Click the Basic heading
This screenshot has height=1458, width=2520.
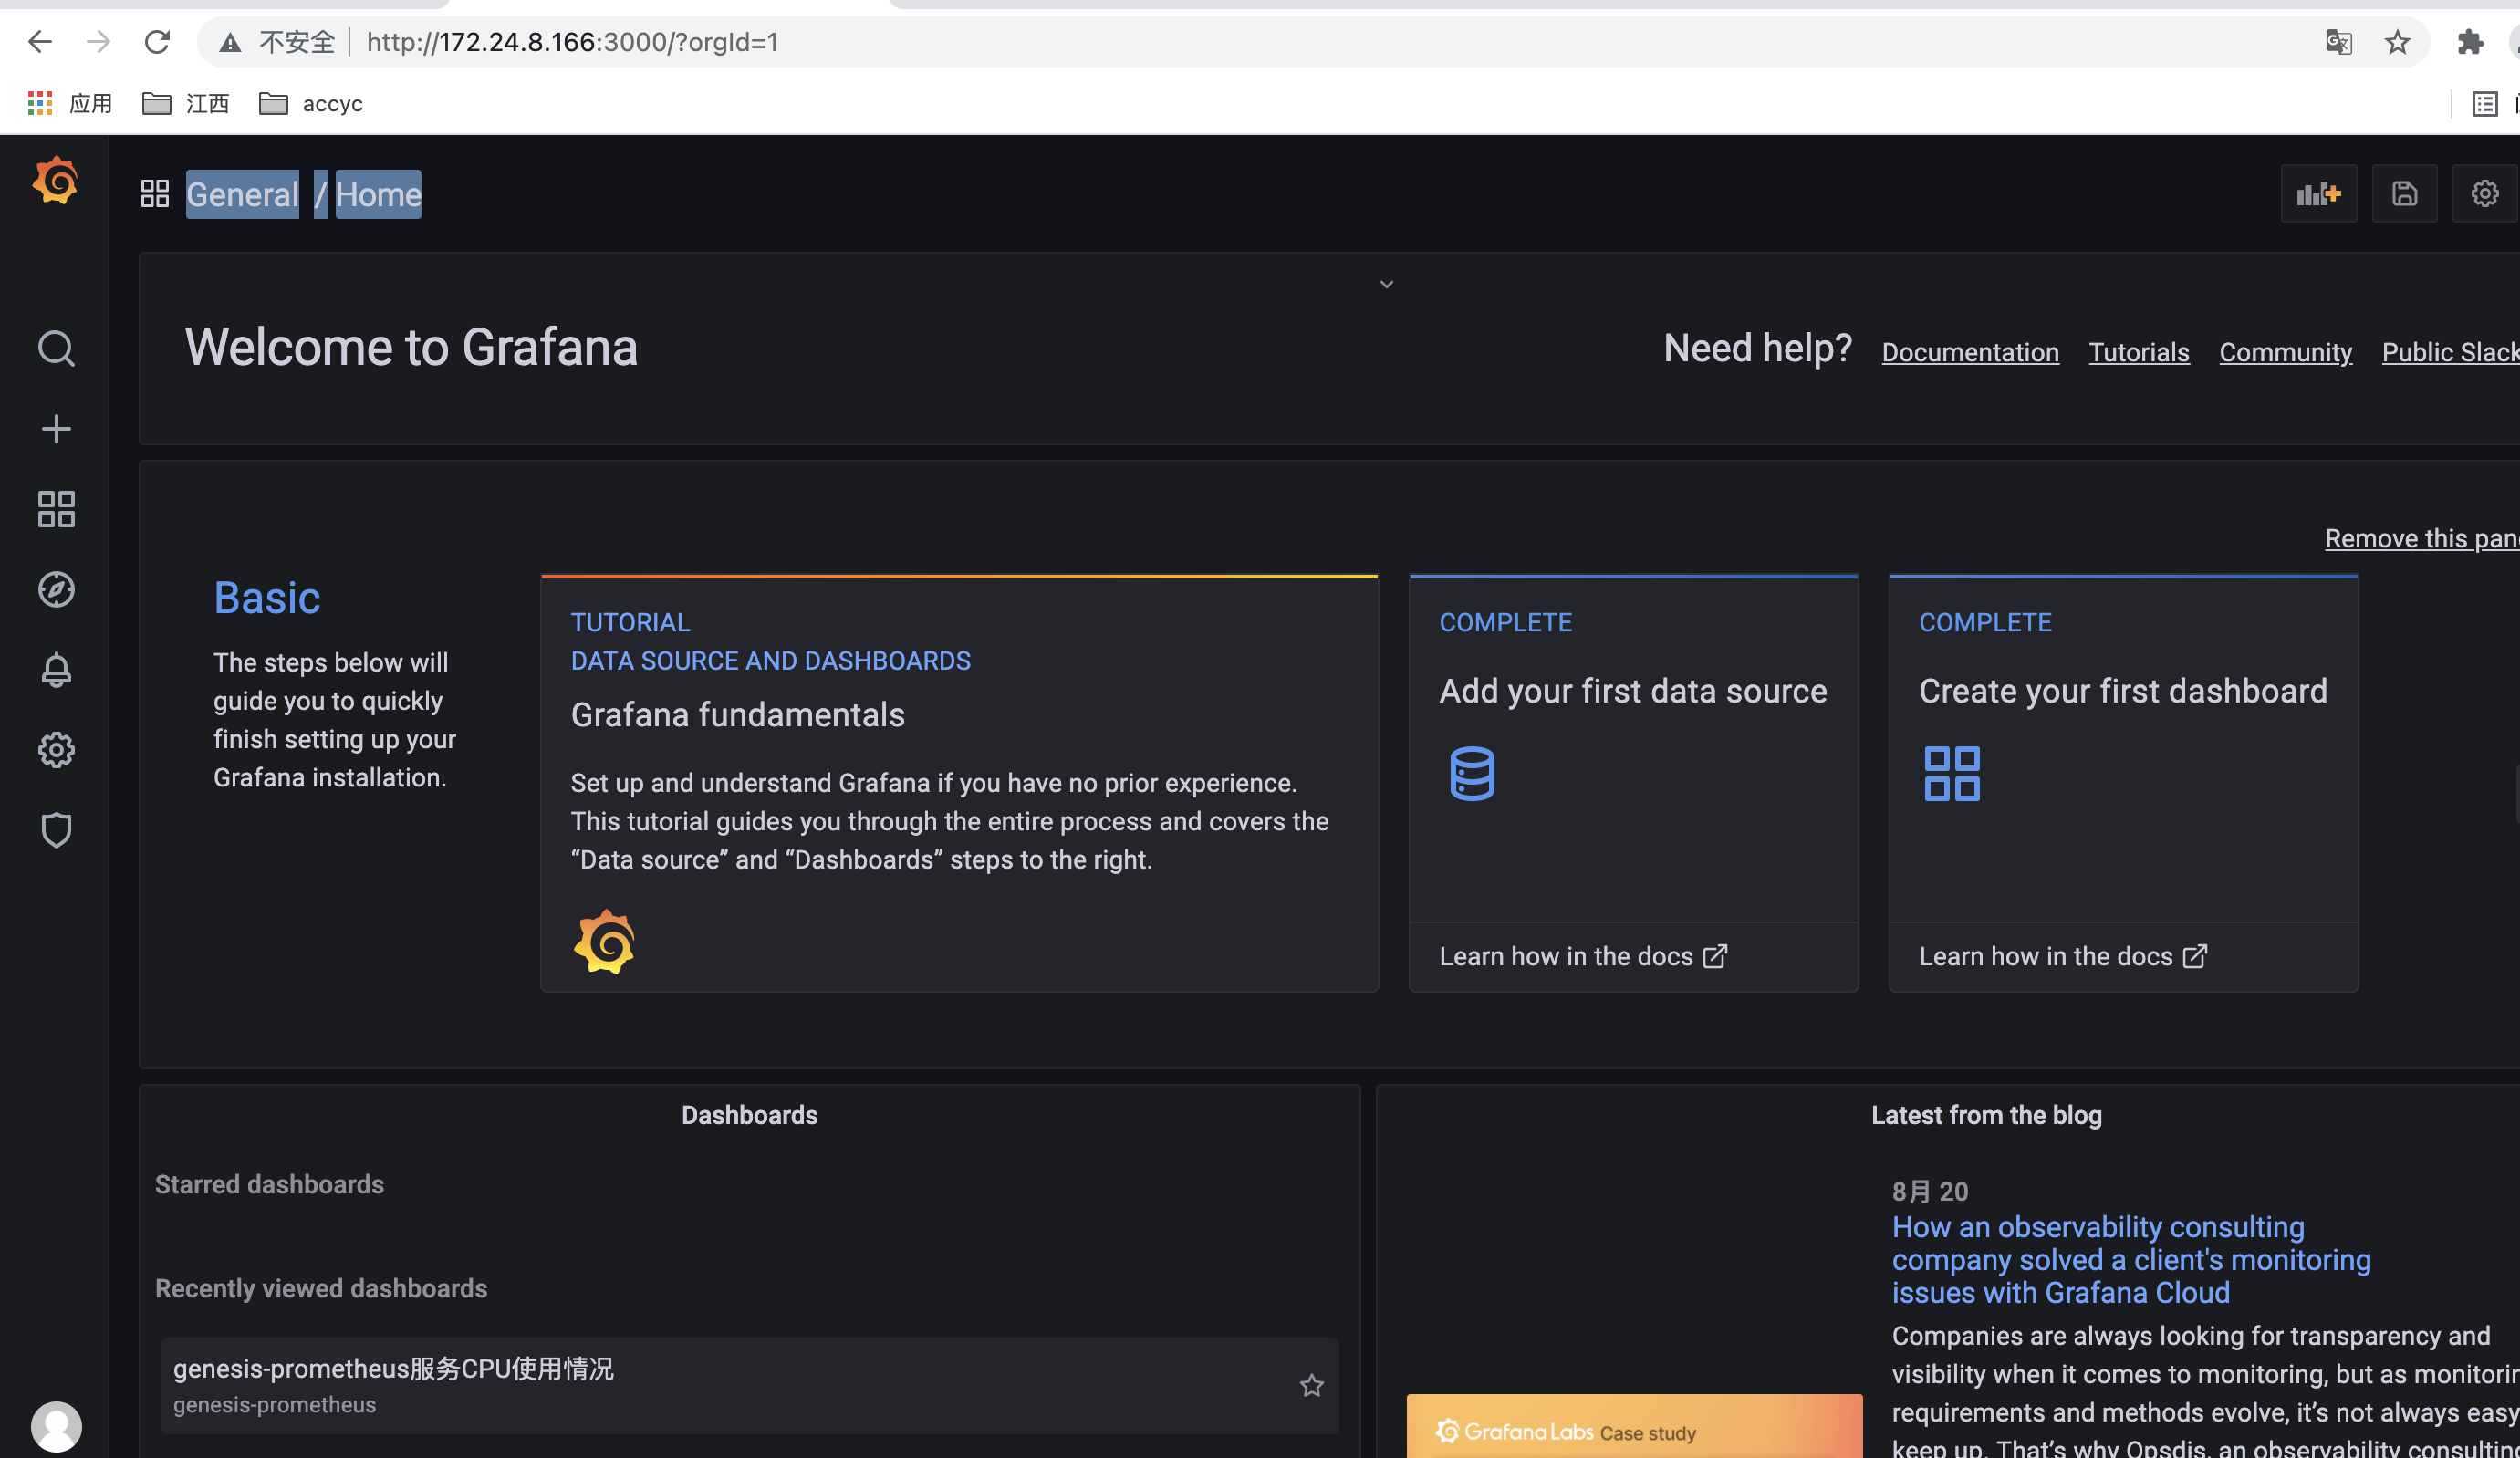click(x=267, y=598)
